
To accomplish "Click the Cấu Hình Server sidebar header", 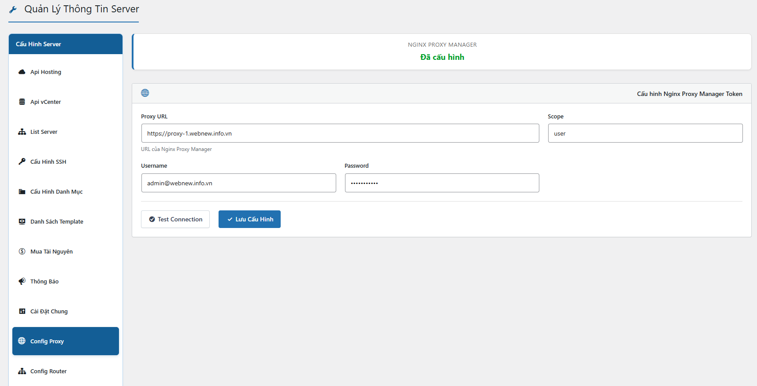I will tap(66, 44).
